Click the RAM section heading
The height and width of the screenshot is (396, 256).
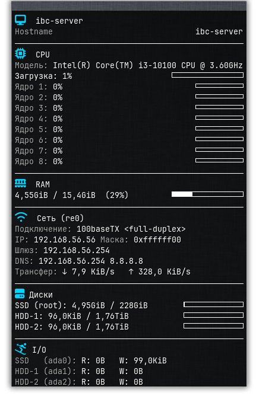[43, 184]
